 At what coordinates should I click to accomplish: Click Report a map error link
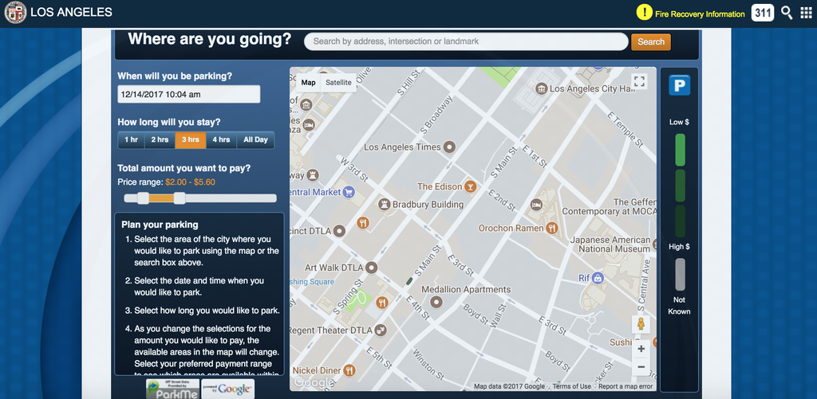tap(626, 386)
